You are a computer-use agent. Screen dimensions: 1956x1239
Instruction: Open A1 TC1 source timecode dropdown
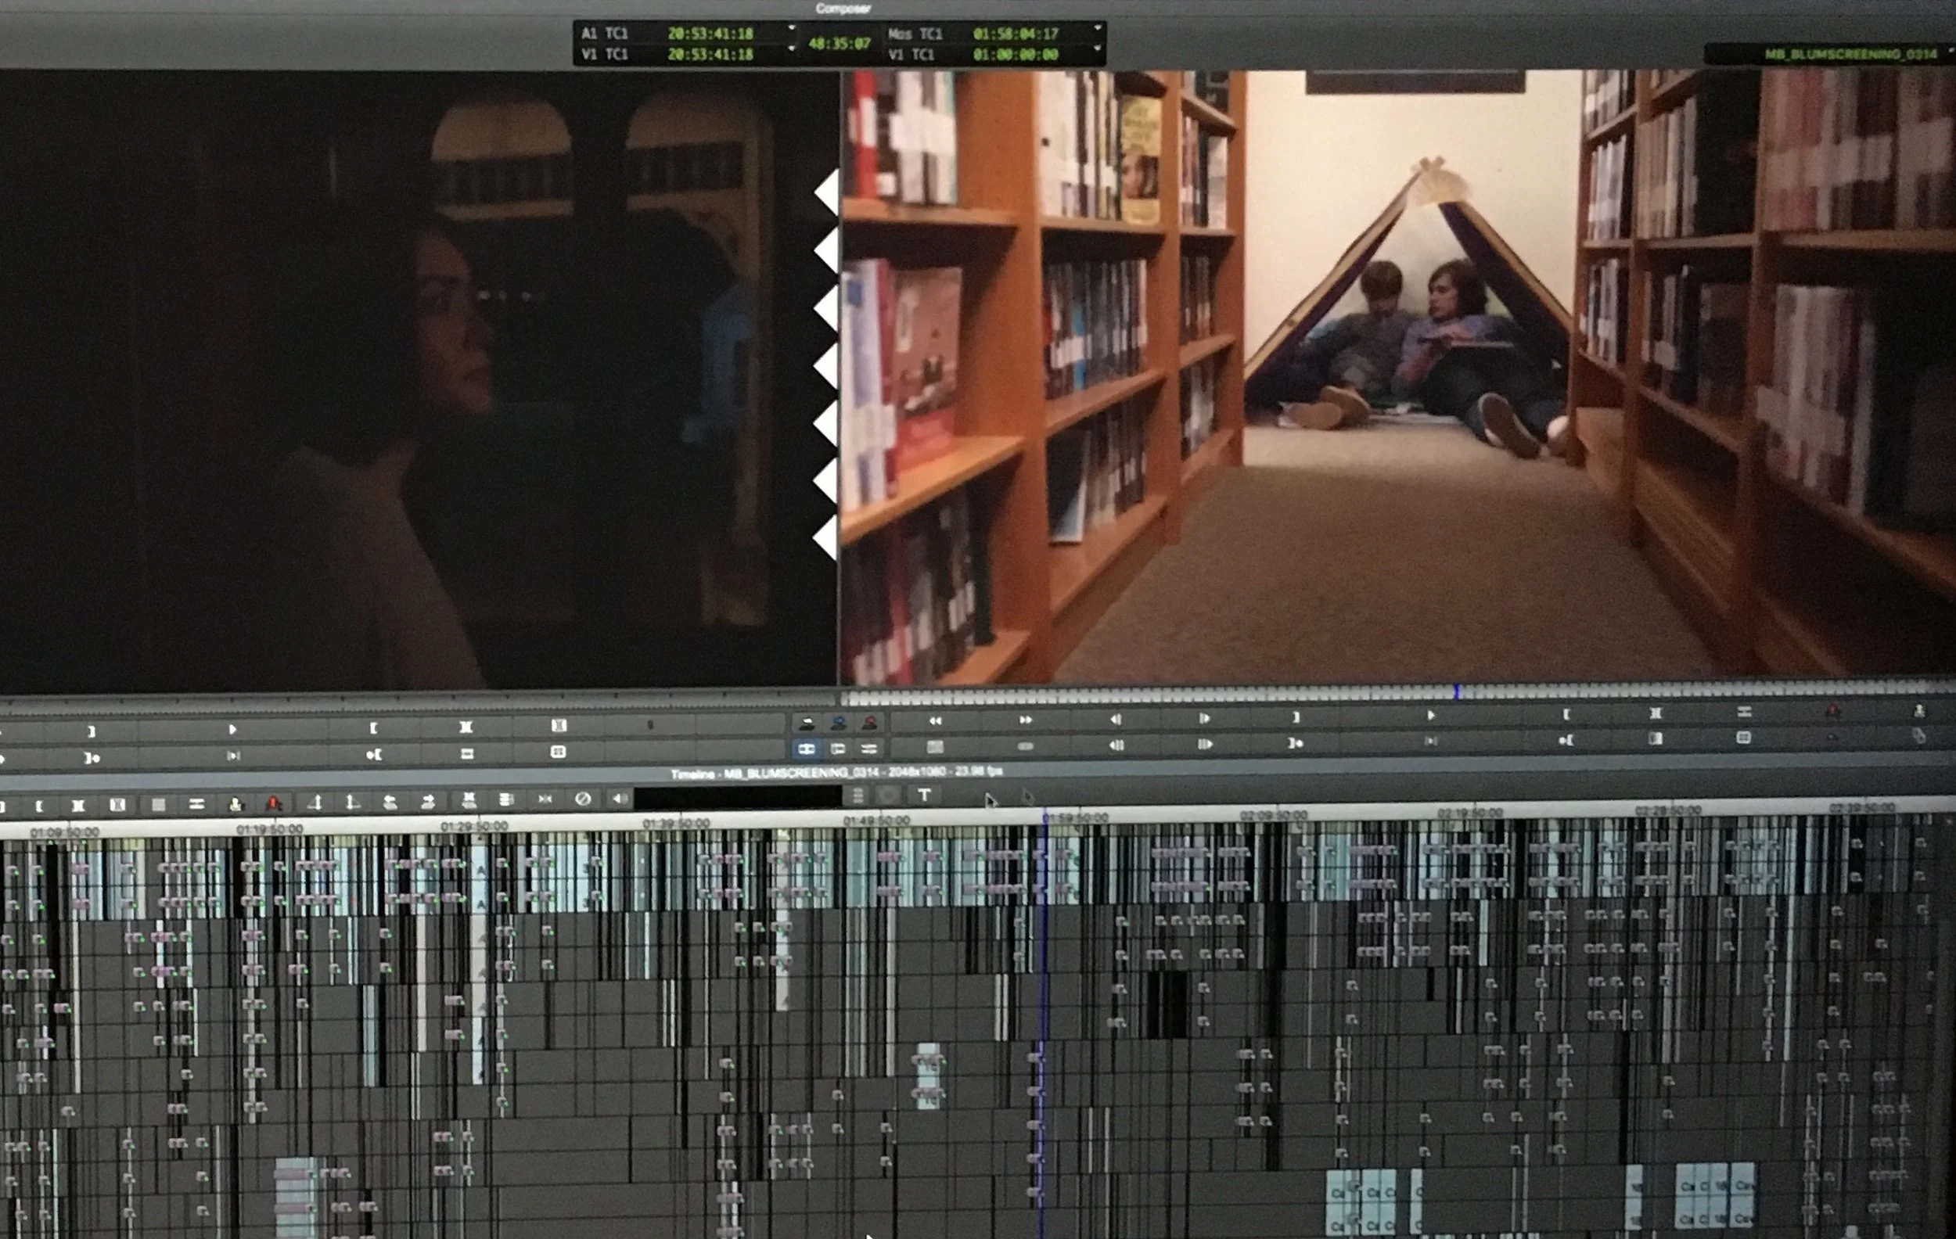(791, 28)
